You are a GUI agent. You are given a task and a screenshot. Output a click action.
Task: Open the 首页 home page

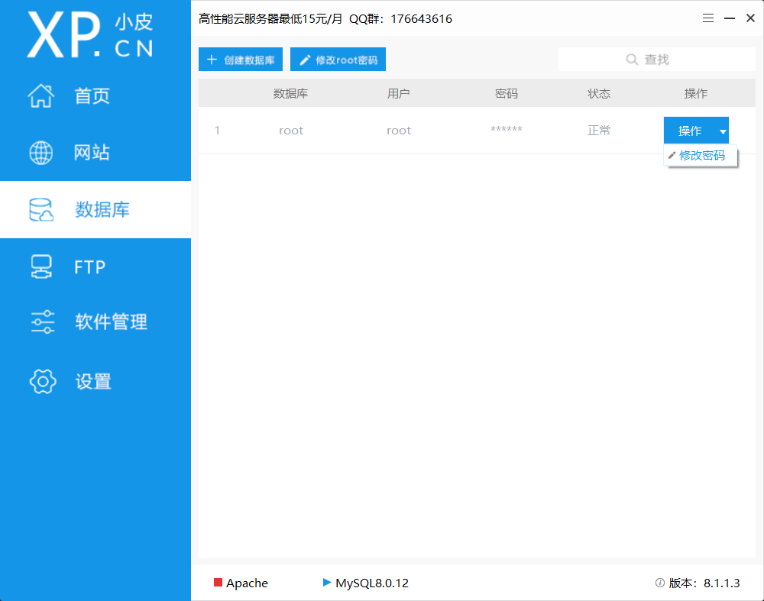point(95,95)
